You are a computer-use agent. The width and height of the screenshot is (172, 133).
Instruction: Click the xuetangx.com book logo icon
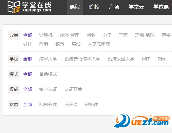click(14, 7)
